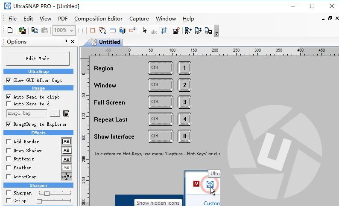Screen dimensions: 339x206
Task: Click the save/upload floppy icon
Action: point(22,30)
